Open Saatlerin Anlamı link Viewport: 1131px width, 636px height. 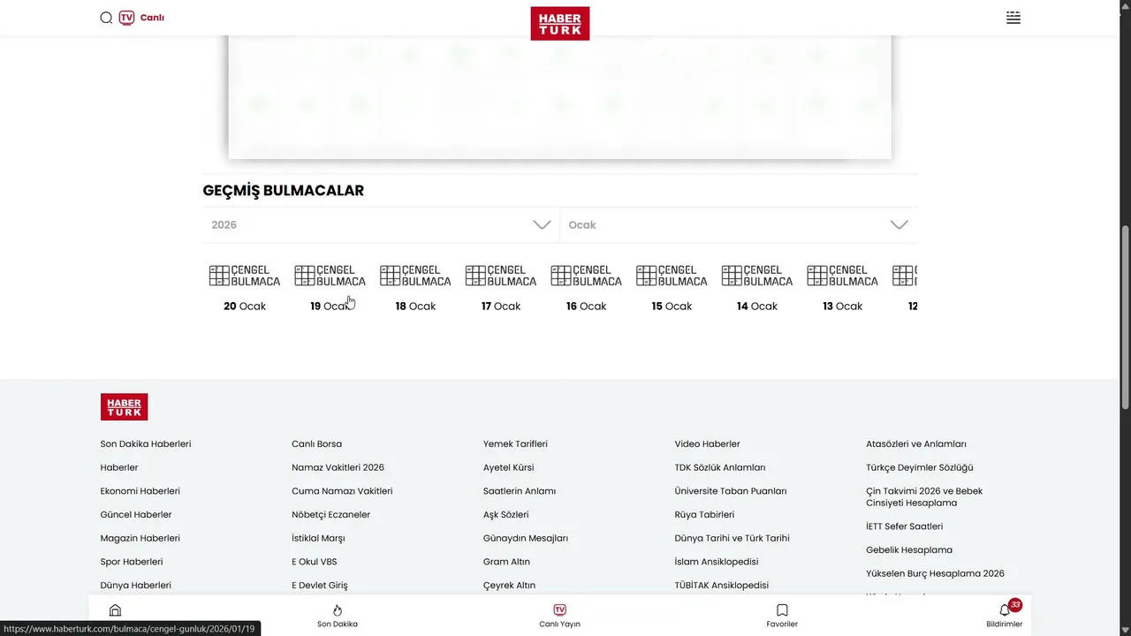(x=520, y=491)
